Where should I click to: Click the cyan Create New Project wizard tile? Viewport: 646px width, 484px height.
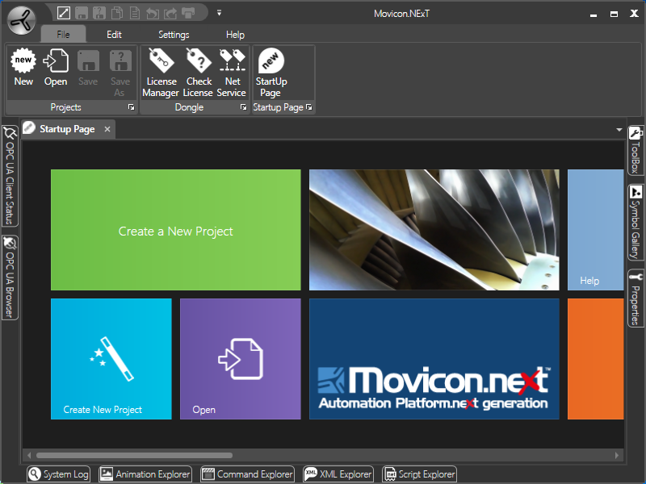111,359
